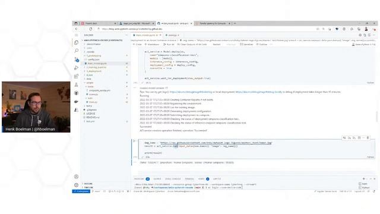Open the Explorer panel more actions ellipsis

[126, 35]
